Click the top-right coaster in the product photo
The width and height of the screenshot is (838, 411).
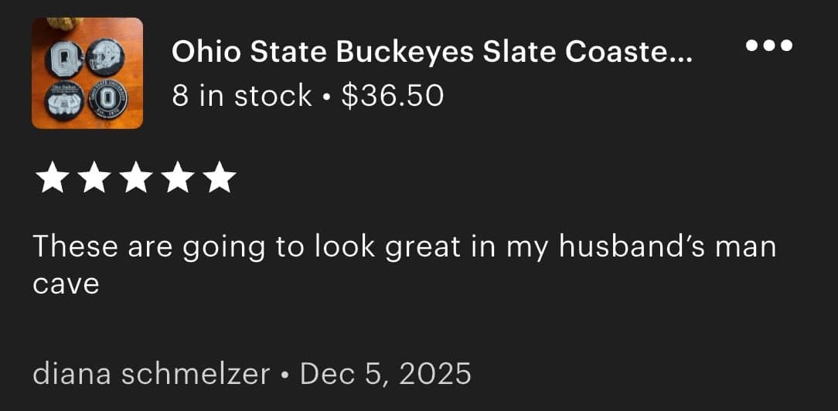103,56
